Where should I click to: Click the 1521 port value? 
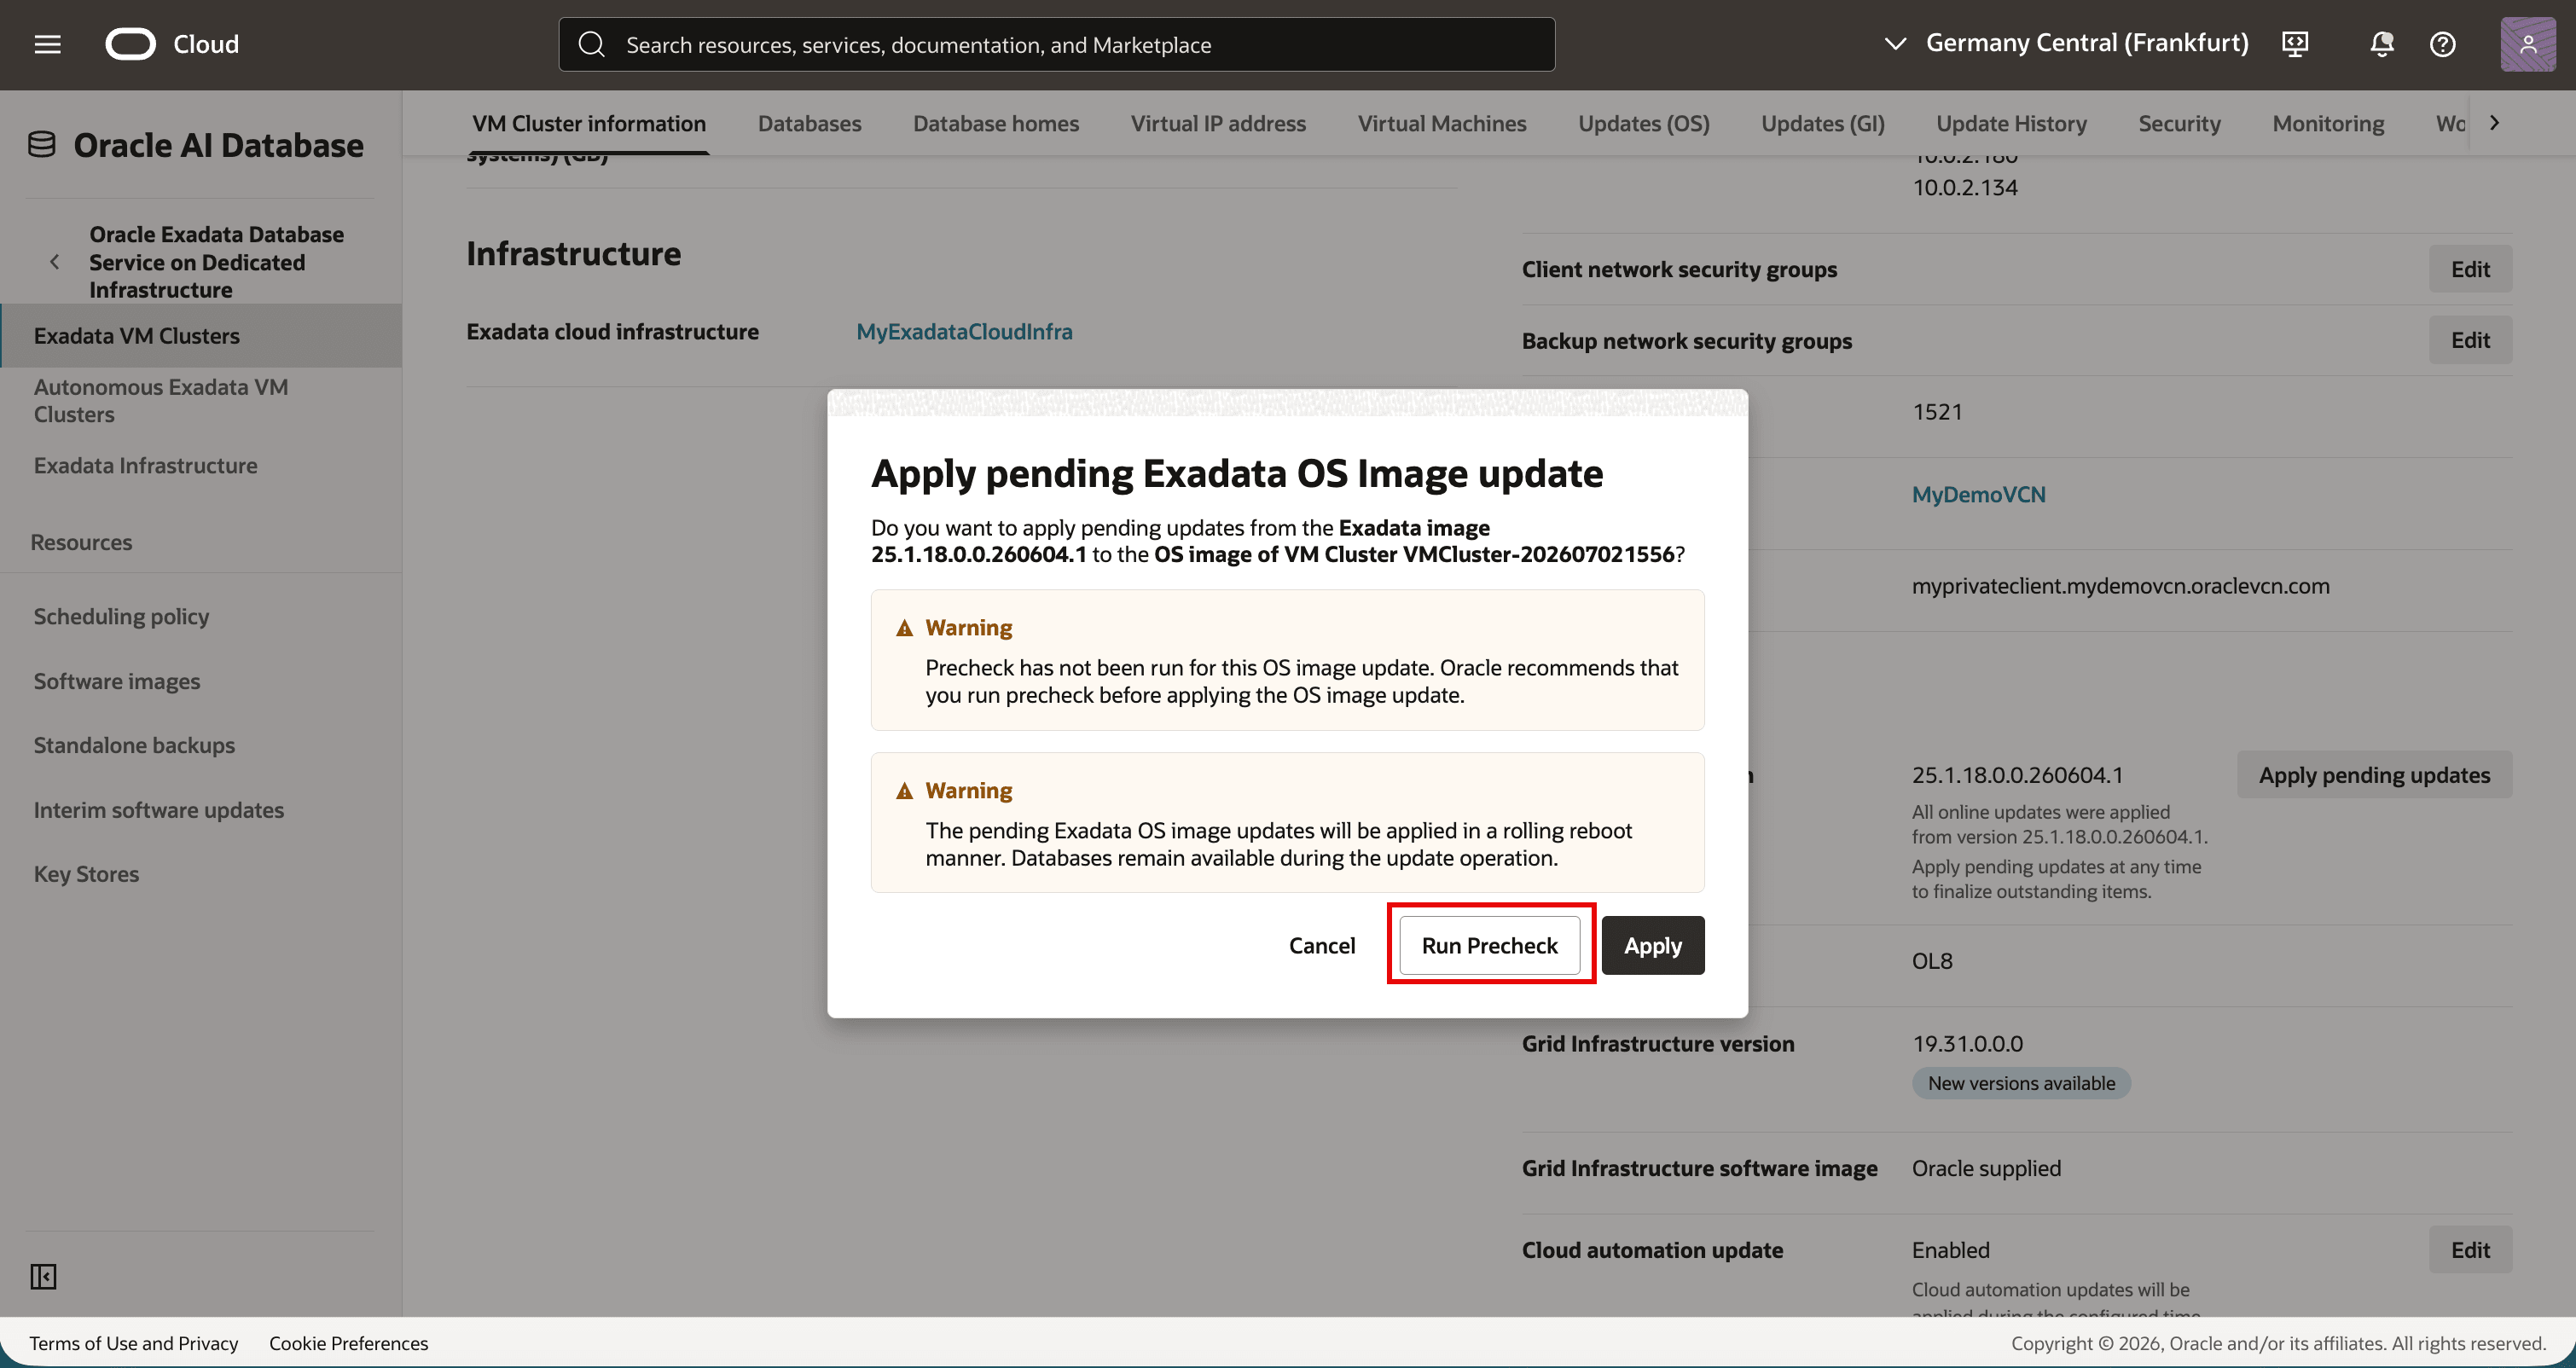(x=1937, y=412)
